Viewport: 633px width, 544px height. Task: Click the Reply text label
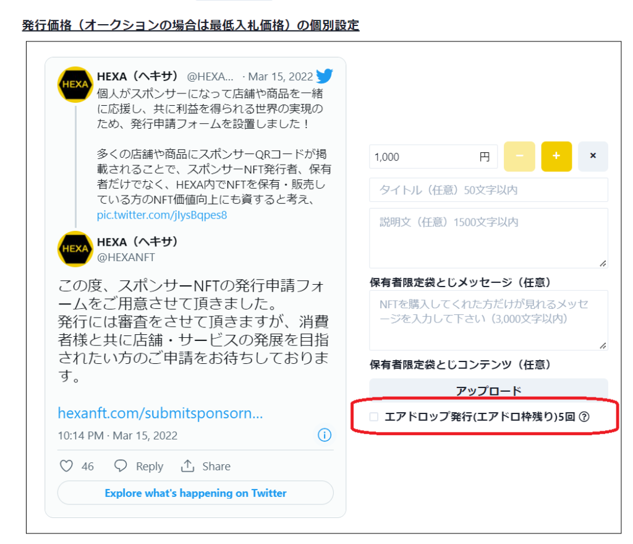pos(150,467)
